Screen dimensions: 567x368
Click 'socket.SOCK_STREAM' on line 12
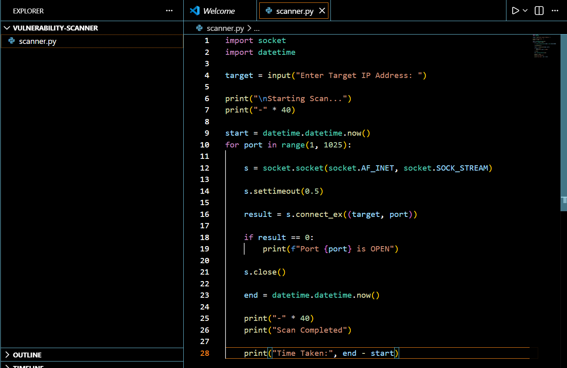click(x=445, y=168)
